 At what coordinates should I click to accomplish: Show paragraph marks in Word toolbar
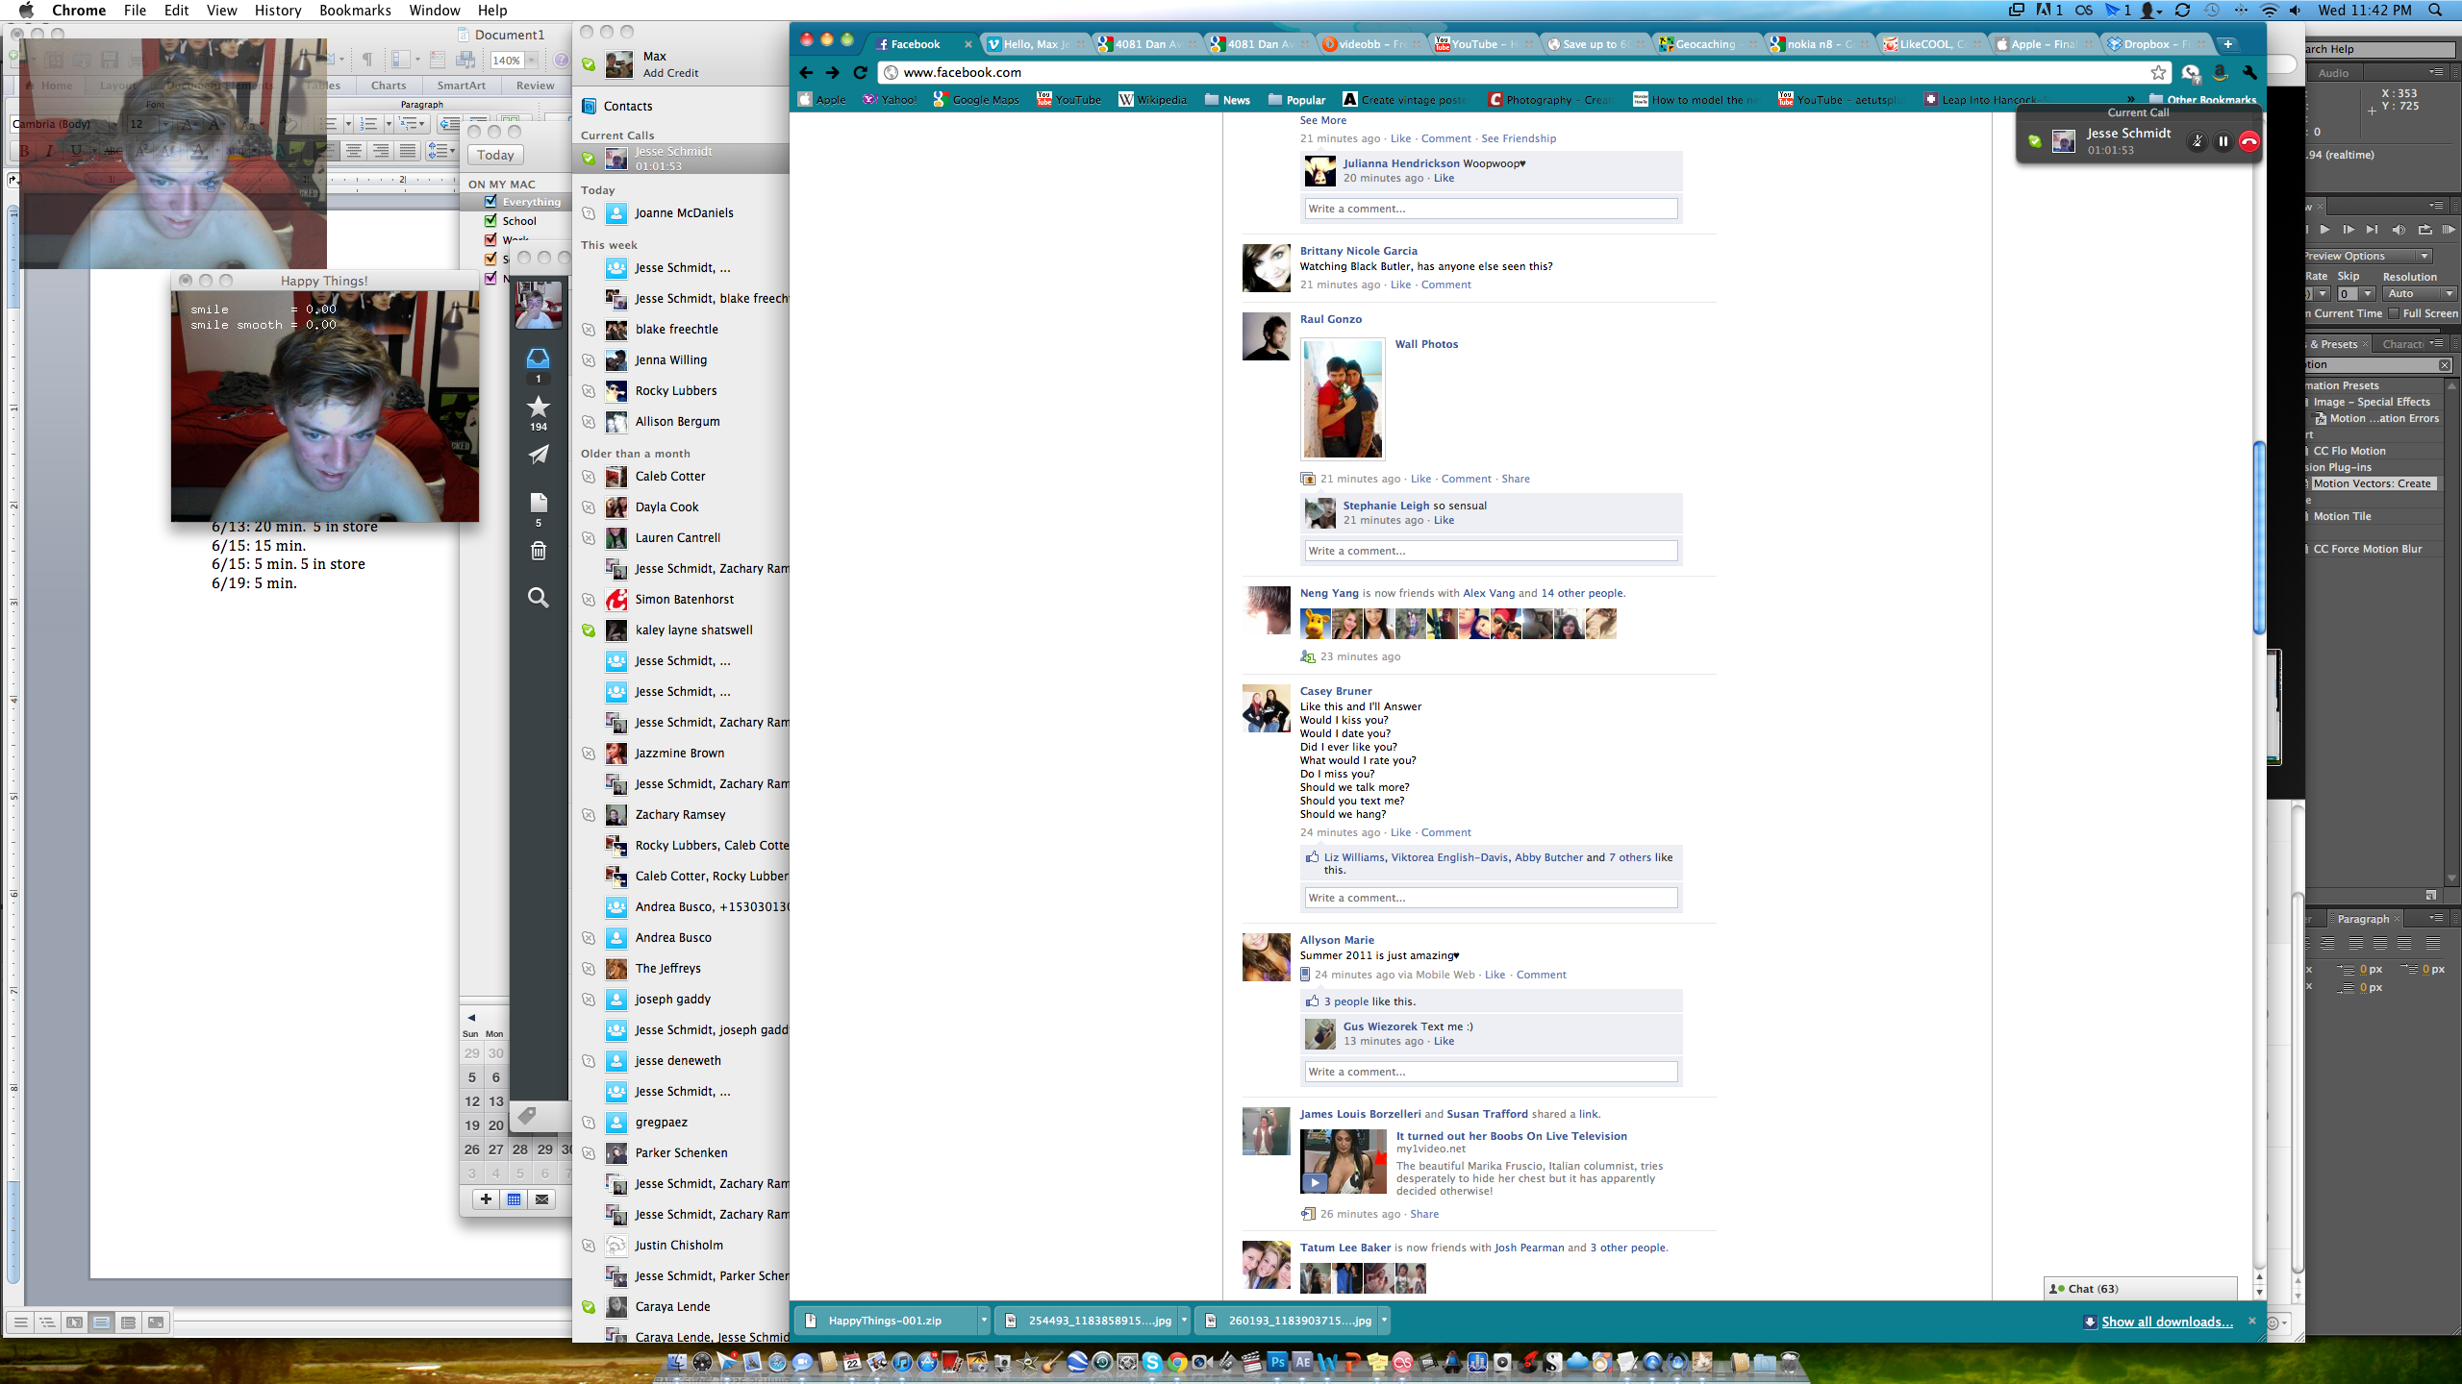(x=367, y=60)
